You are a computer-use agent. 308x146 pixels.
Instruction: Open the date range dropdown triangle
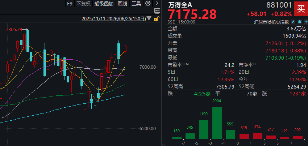(149, 19)
